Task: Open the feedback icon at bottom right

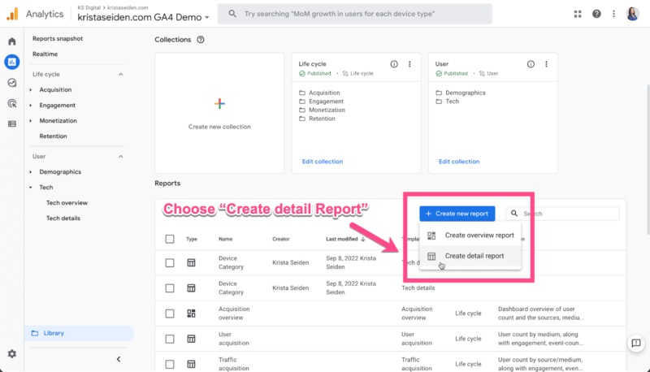Action: click(636, 344)
